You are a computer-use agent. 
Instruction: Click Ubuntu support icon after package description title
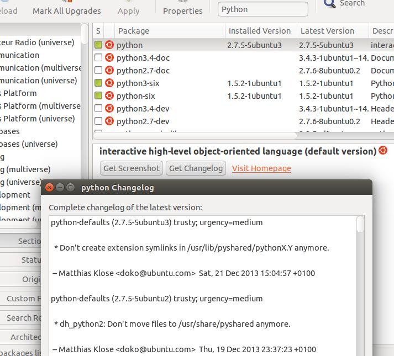coord(383,150)
